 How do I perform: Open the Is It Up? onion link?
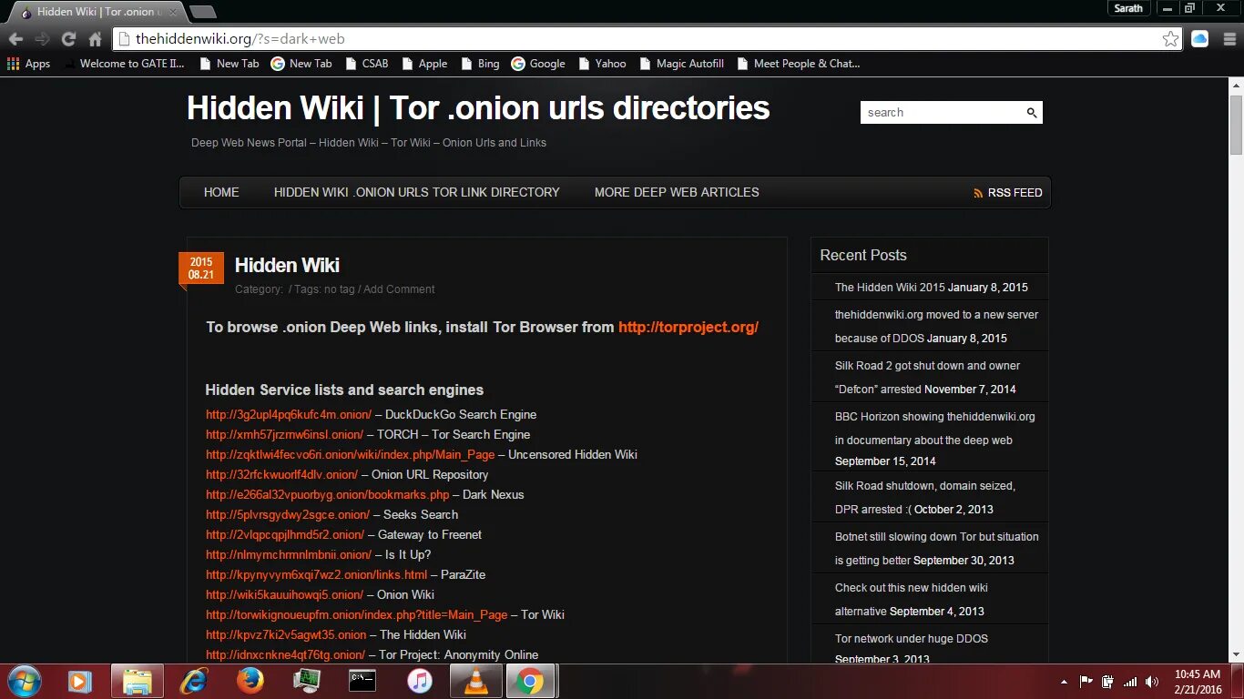(x=289, y=555)
